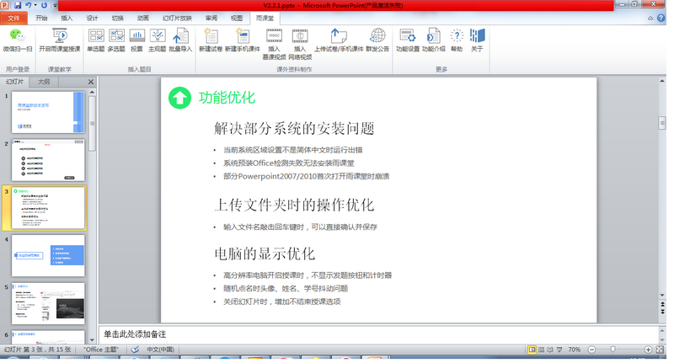Select slide 4 thumbnail
674x363 pixels.
(x=48, y=255)
